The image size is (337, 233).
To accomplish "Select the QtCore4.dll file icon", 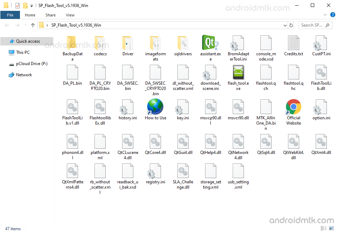I will click(x=155, y=141).
